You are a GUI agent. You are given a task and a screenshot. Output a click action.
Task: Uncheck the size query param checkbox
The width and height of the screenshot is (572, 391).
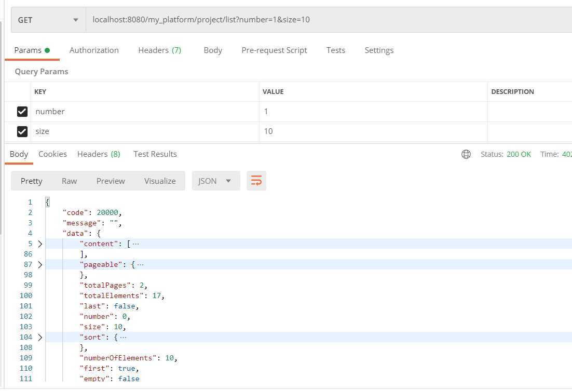(22, 131)
